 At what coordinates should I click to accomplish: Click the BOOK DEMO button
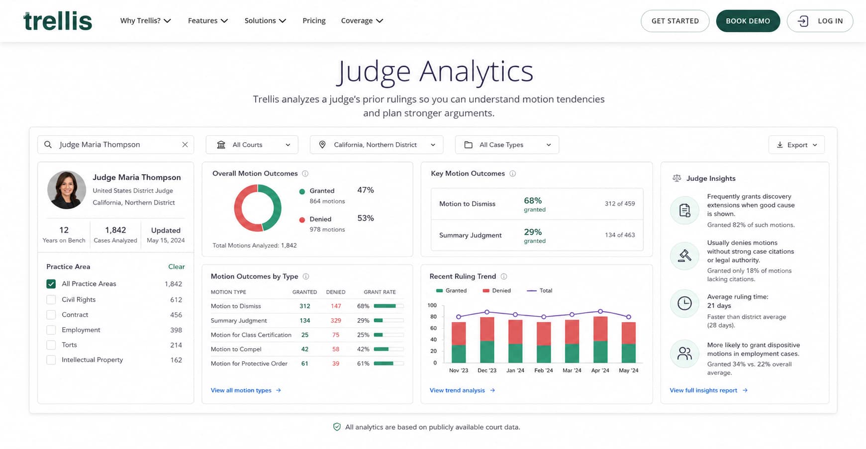748,21
